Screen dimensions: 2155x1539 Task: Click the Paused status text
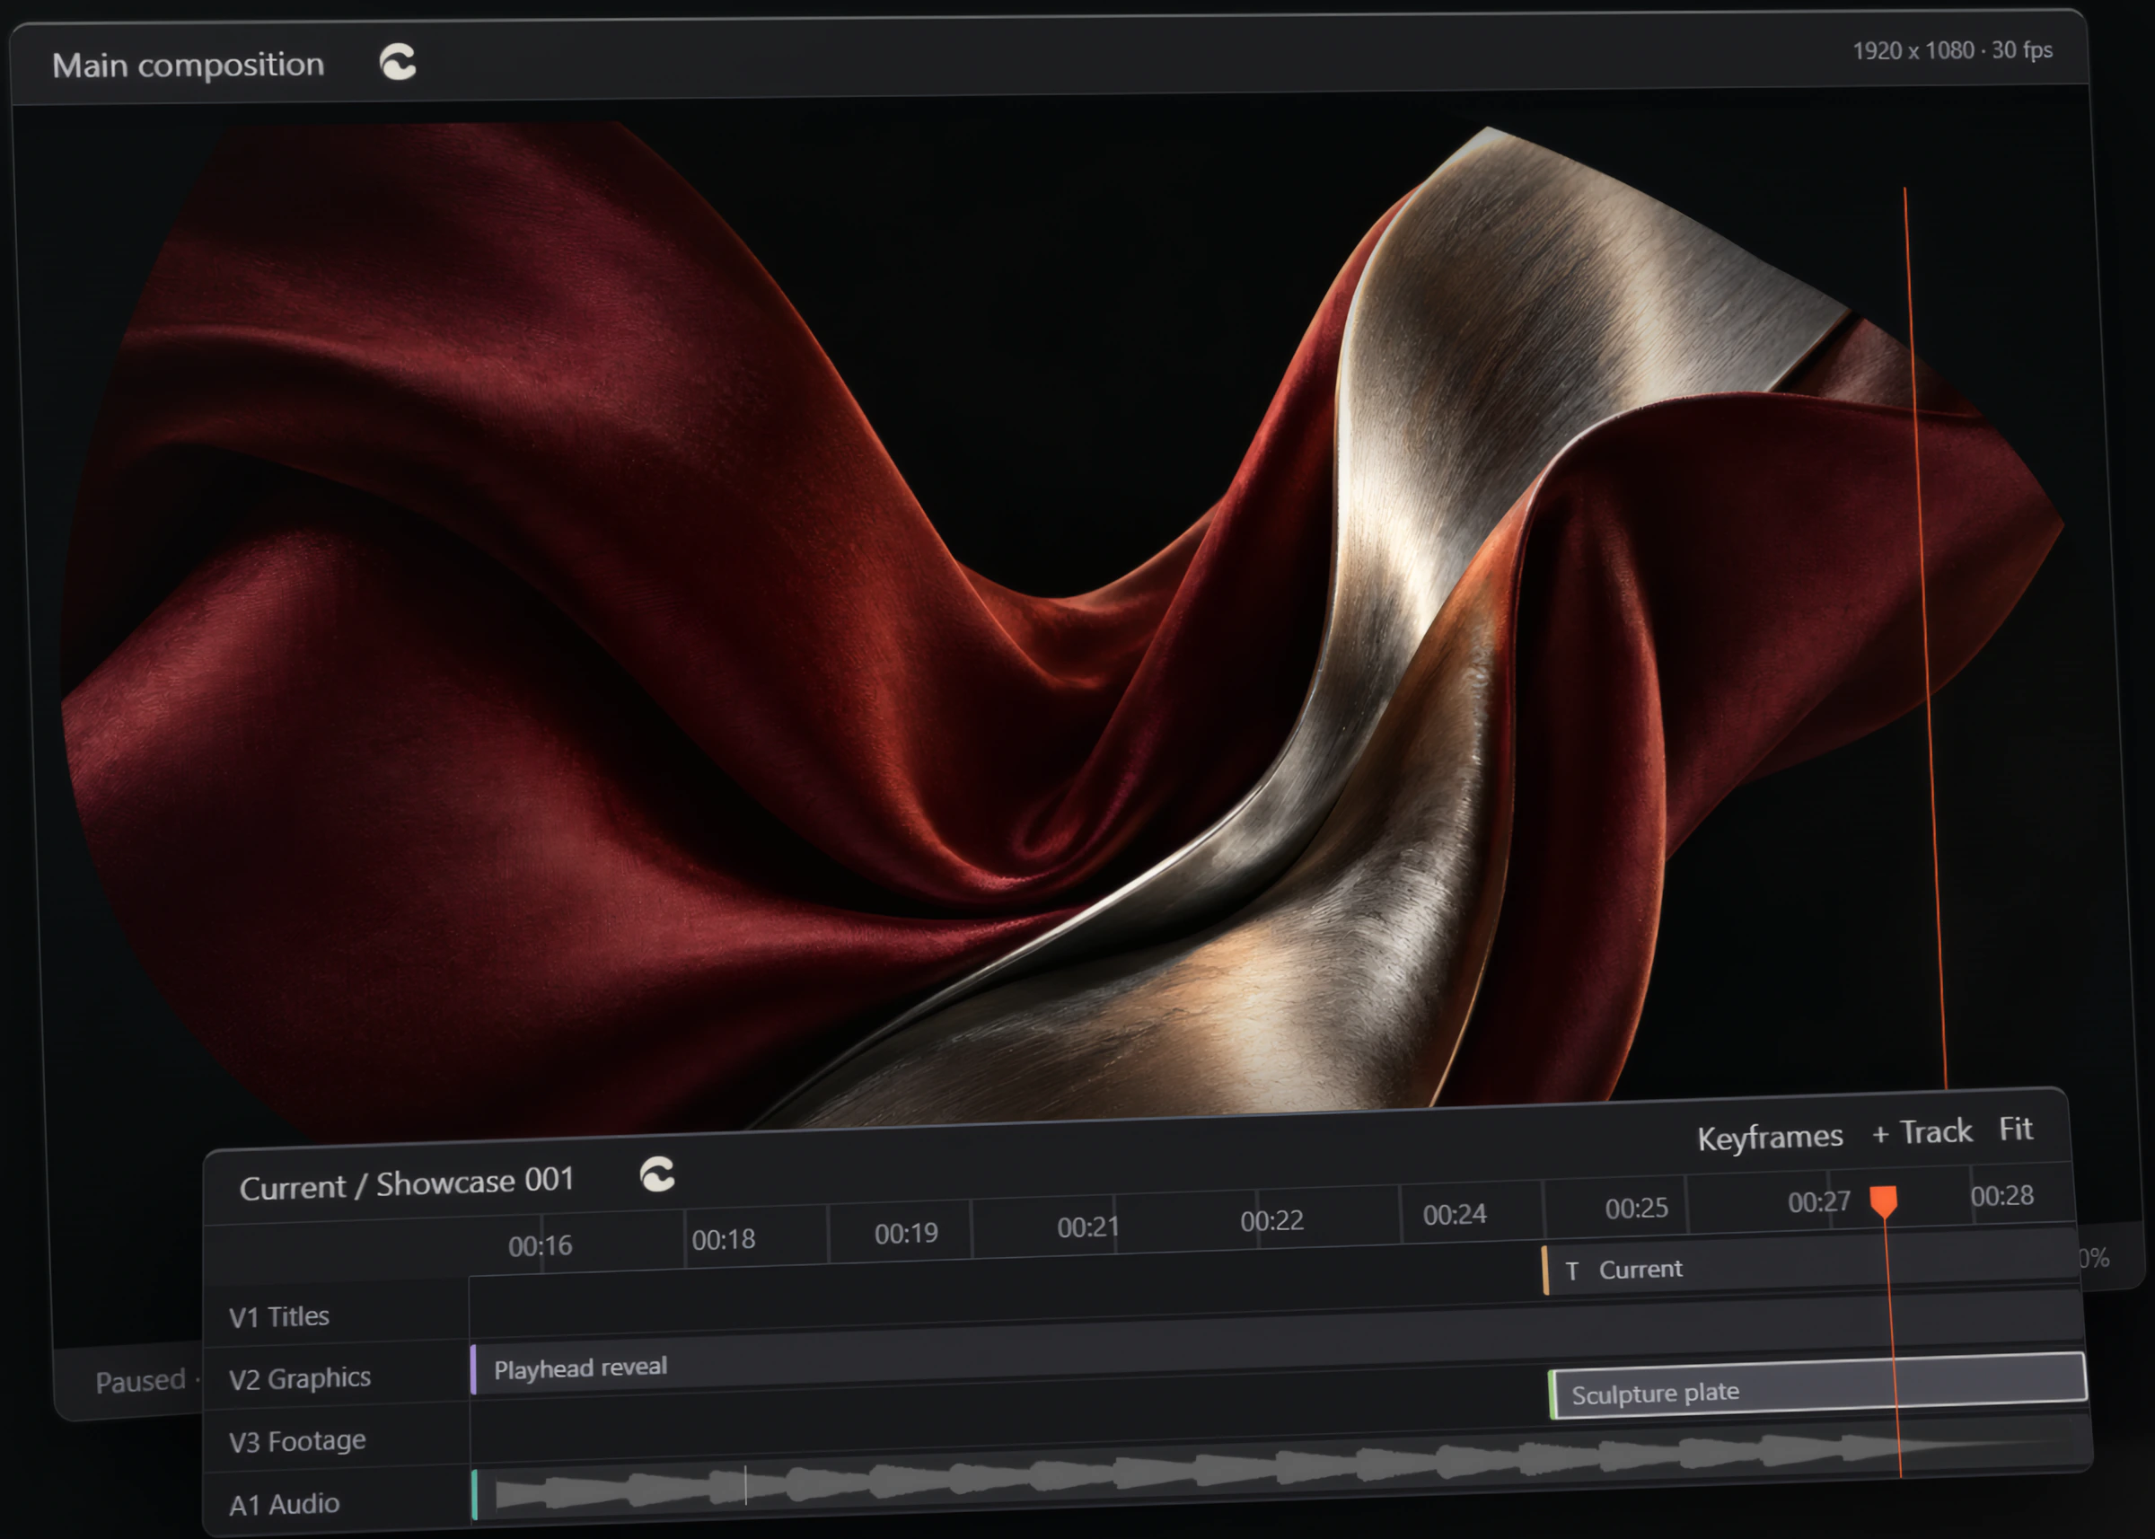pos(140,1381)
